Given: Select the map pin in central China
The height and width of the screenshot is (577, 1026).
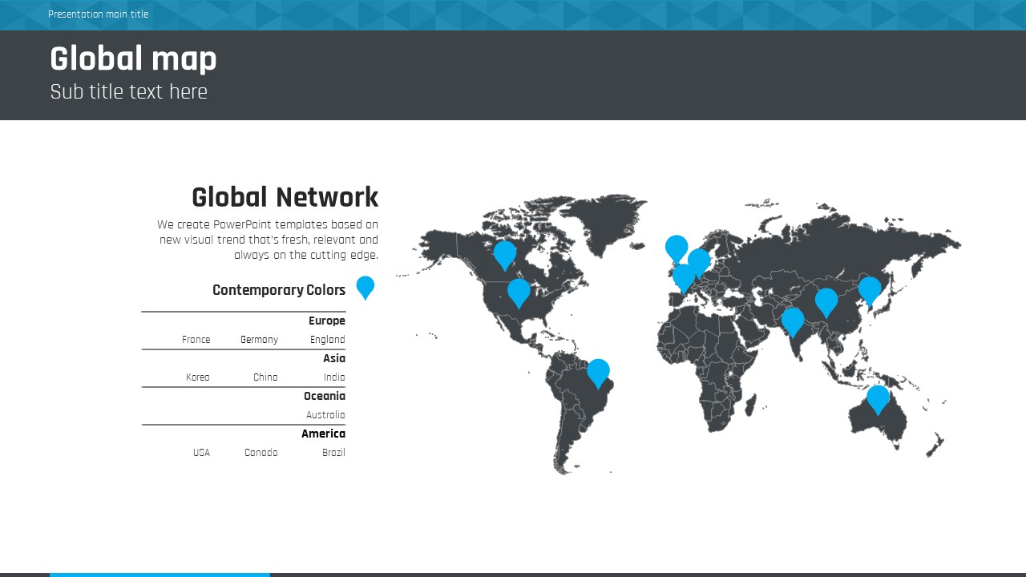Looking at the screenshot, I should pyautogui.click(x=826, y=301).
